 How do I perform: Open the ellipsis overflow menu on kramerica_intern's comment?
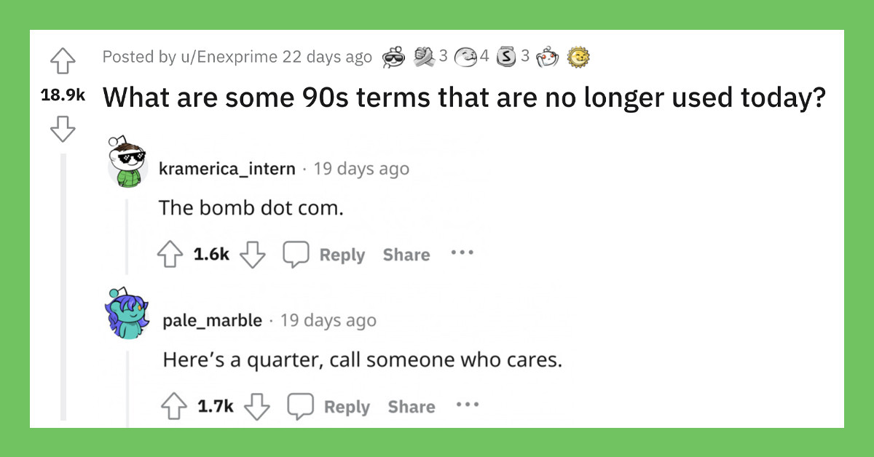click(x=462, y=255)
